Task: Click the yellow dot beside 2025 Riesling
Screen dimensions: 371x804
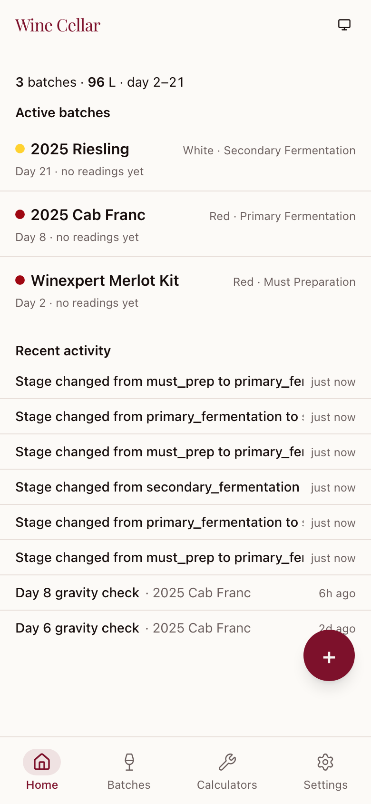Action: [20, 149]
